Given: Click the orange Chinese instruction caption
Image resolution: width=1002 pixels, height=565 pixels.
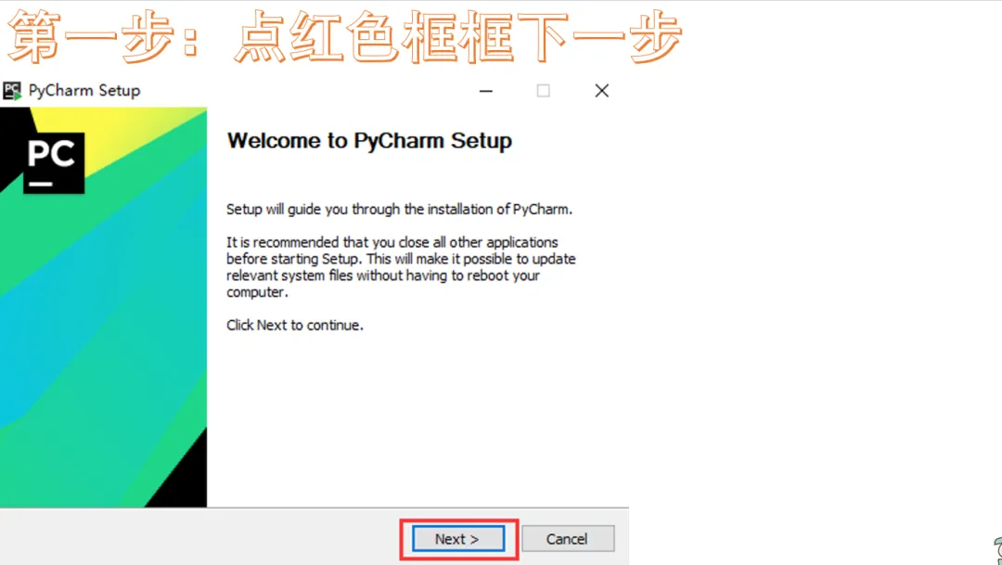Looking at the screenshot, I should tap(344, 37).
